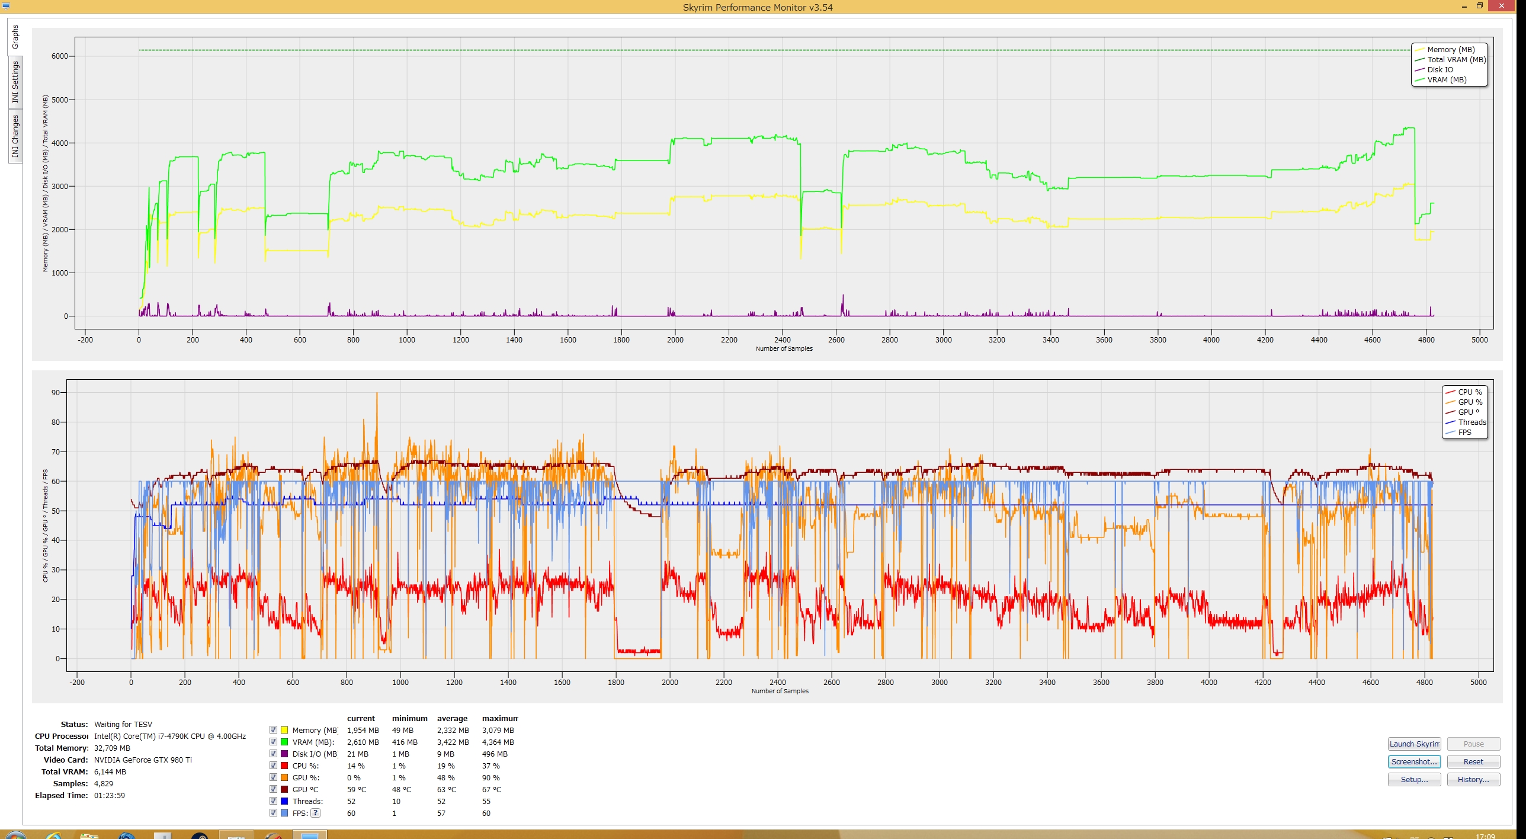1526x839 pixels.
Task: Click the Disk I/O maximum value 496 MB
Action: pyautogui.click(x=495, y=754)
